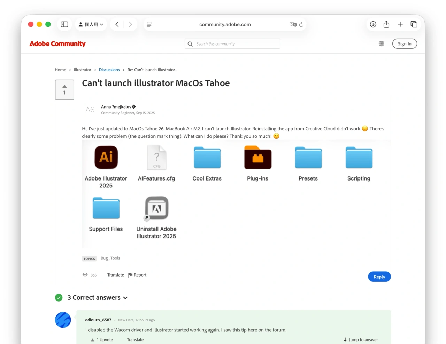Image resolution: width=446 pixels, height=344 pixels.
Task: Upvote ediouro_6587's answer
Action: click(x=93, y=340)
